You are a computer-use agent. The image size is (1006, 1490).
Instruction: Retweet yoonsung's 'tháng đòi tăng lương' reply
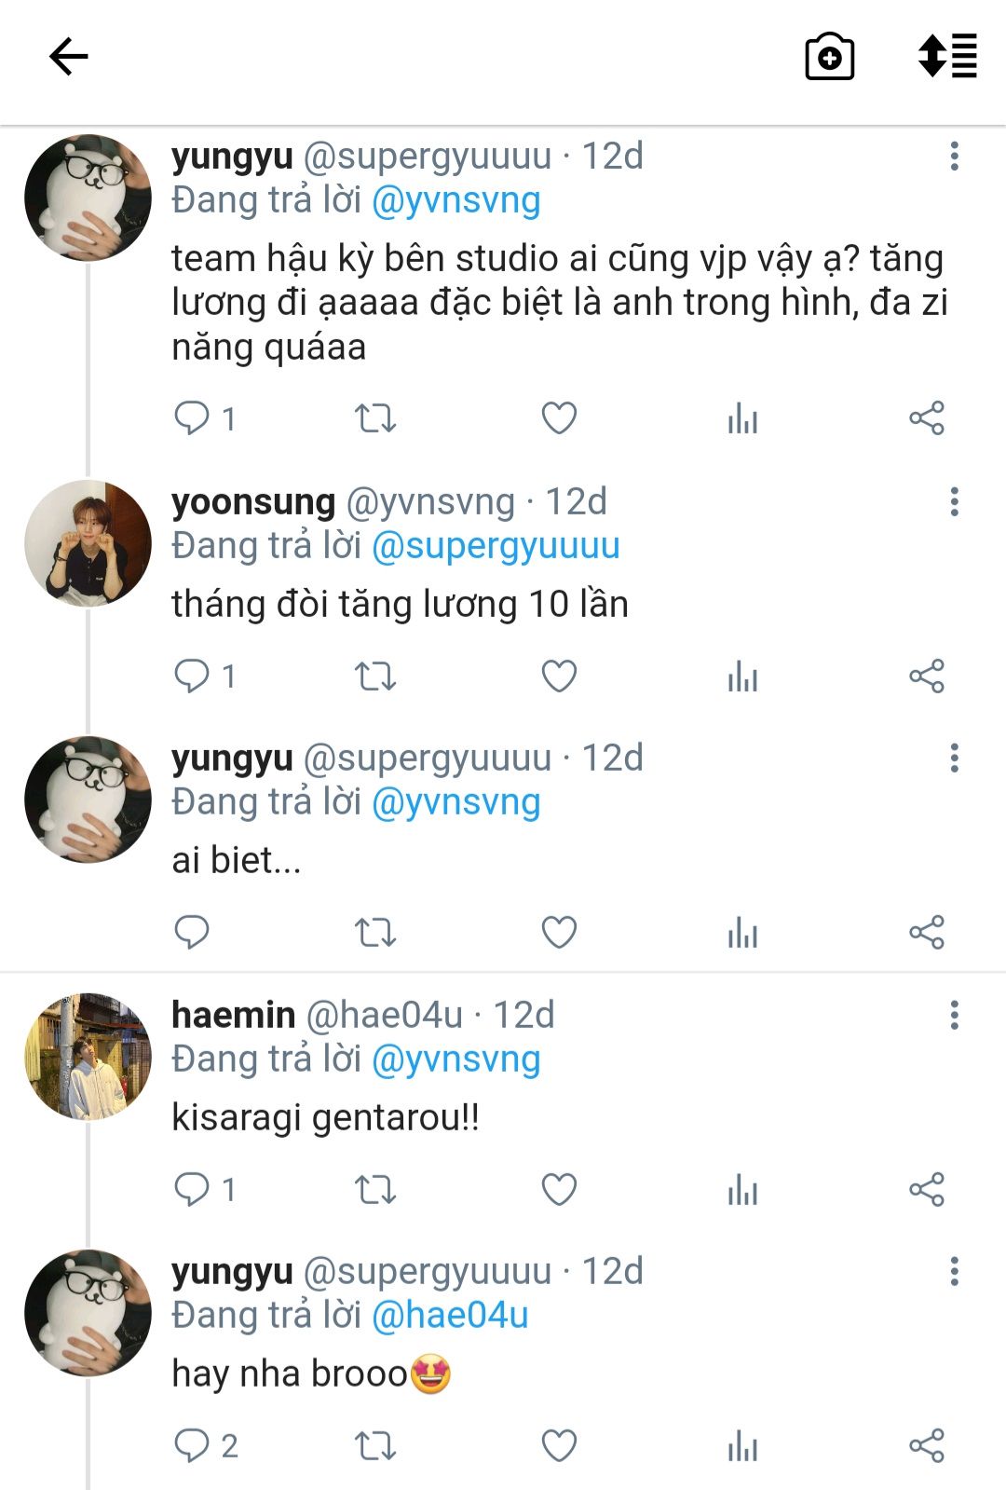coord(375,676)
